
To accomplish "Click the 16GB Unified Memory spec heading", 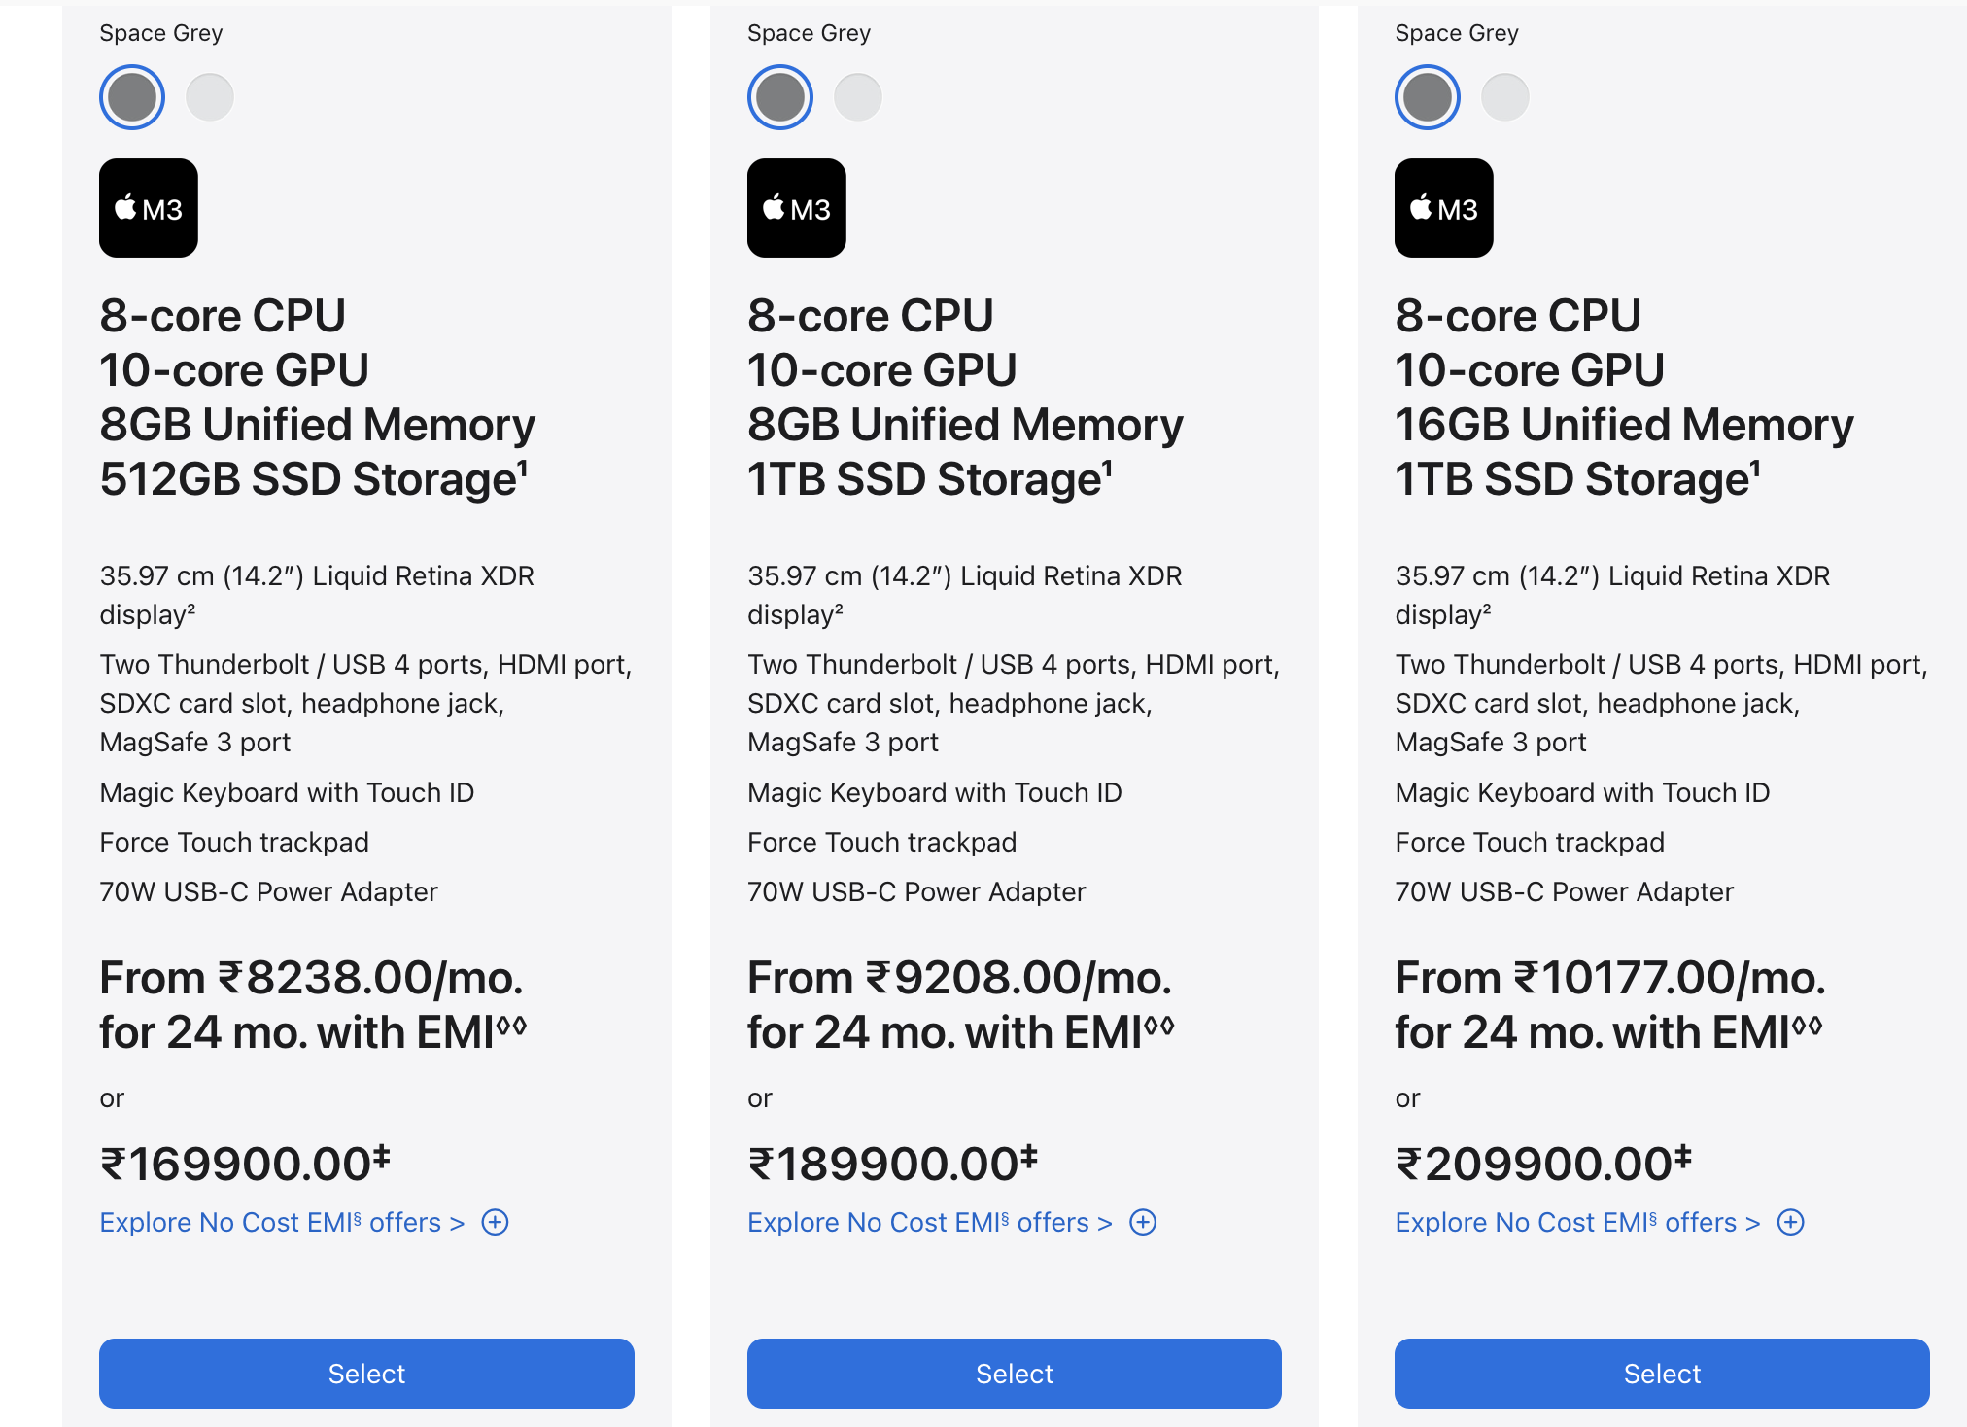I will click(x=1624, y=425).
